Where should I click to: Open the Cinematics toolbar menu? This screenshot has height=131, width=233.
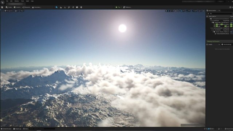click(36, 7)
